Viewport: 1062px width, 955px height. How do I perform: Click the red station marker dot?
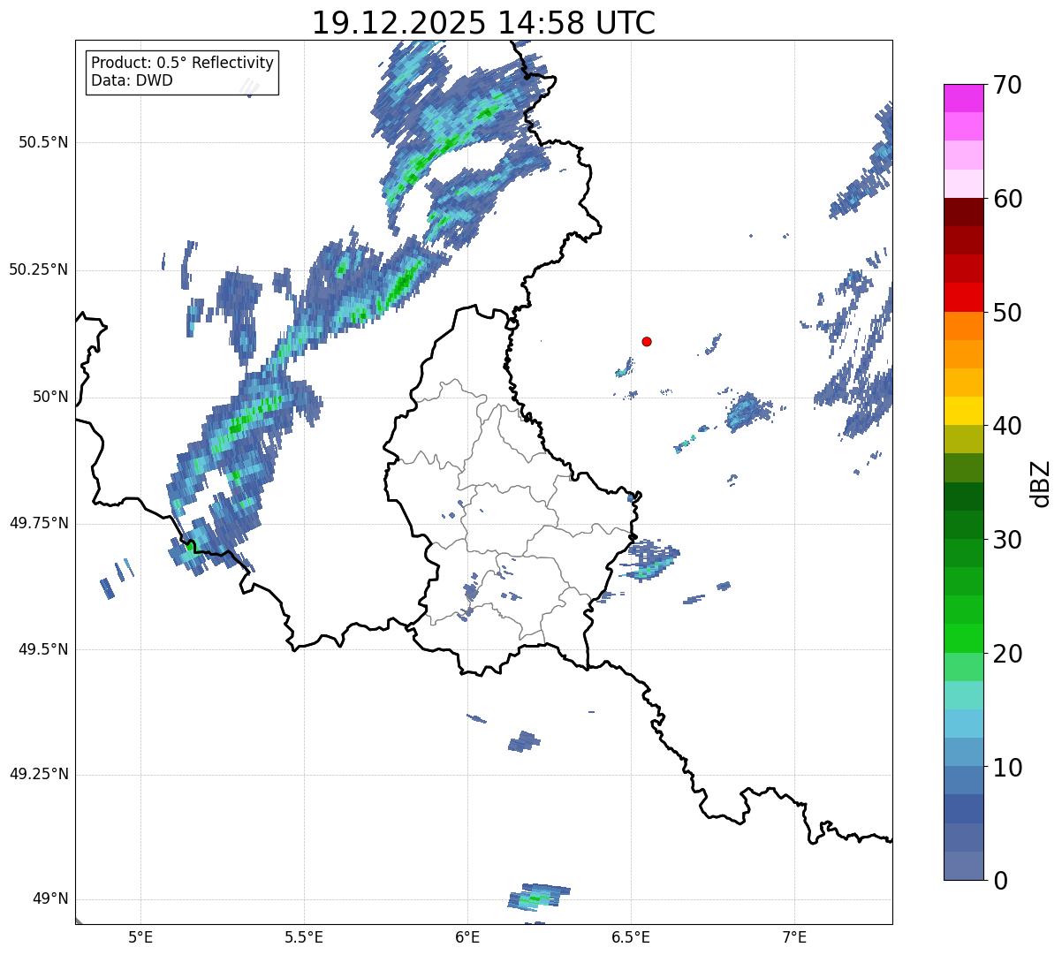point(647,341)
